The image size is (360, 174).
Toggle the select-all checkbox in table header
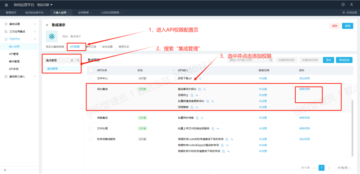(x=91, y=70)
